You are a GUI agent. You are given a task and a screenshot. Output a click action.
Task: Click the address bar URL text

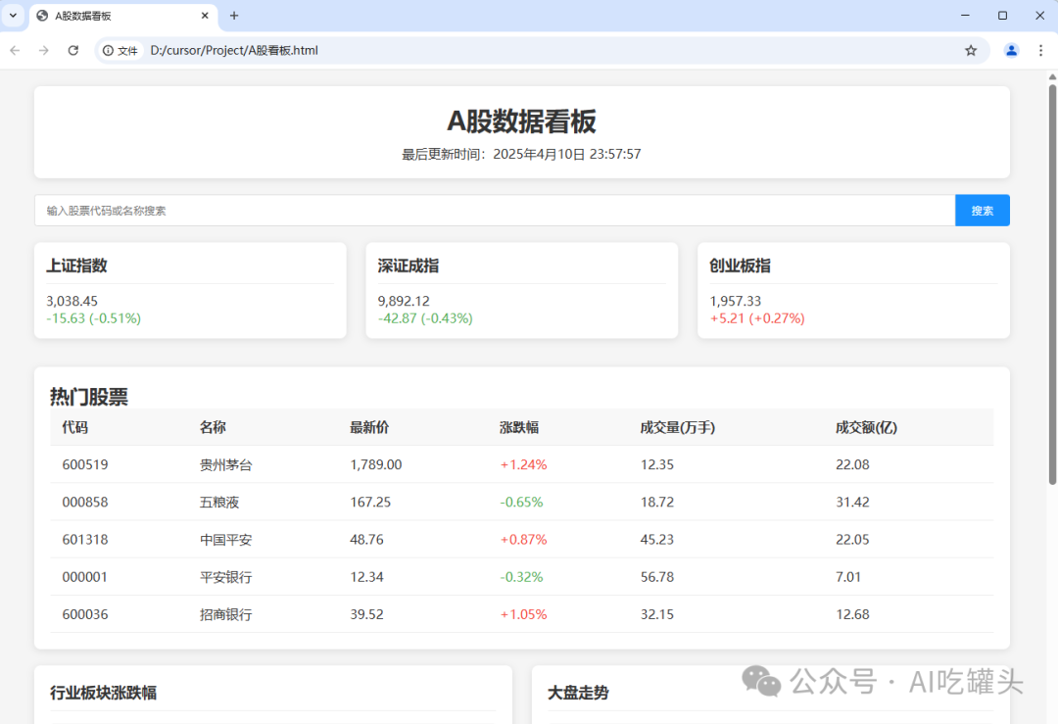click(234, 51)
